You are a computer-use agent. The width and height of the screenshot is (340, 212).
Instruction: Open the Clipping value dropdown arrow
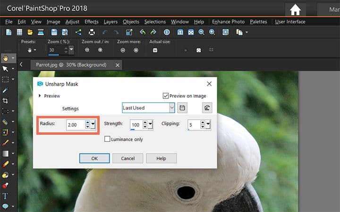(208, 125)
